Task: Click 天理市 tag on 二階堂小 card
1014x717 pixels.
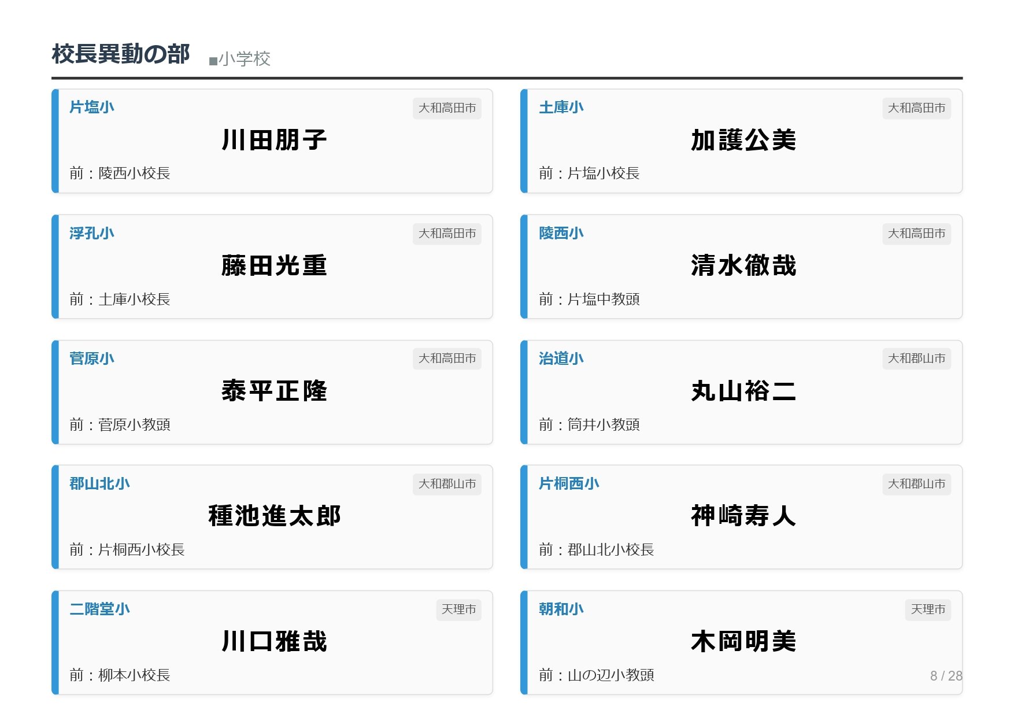Action: (x=458, y=609)
